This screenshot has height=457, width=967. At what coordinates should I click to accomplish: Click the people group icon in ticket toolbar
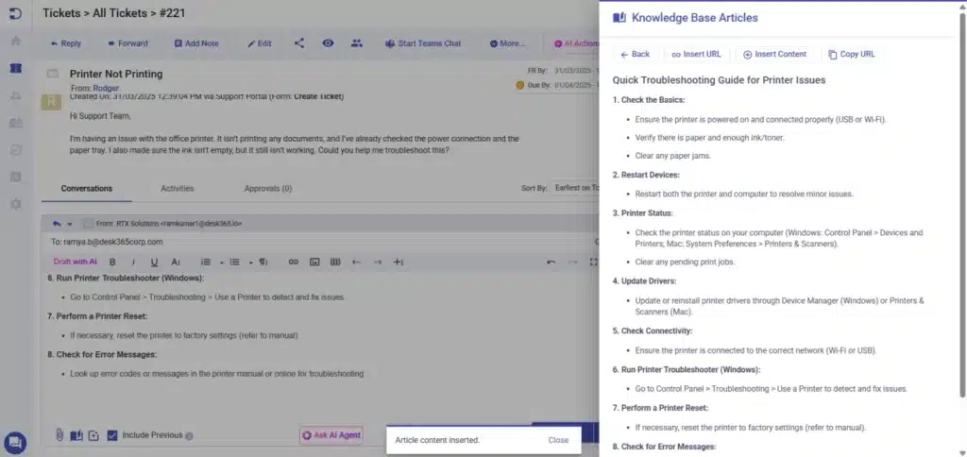(356, 43)
